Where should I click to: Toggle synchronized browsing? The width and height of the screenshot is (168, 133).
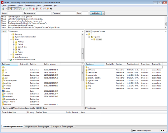point(48,9)
